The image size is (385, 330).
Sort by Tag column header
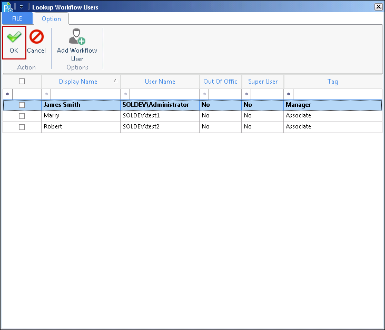333,82
